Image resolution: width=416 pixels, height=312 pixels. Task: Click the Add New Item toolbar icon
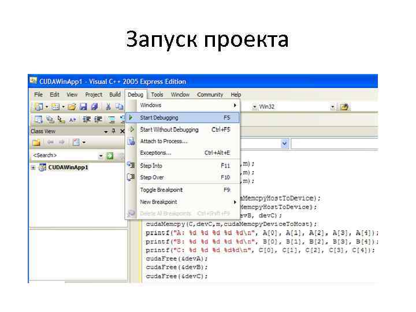coord(55,107)
